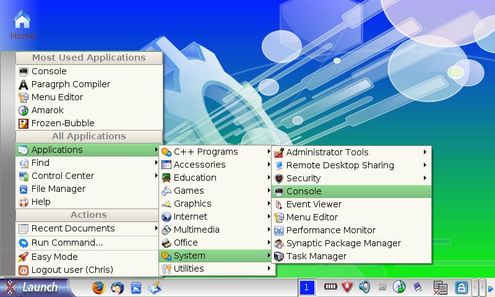This screenshot has width=495, height=297.
Task: Launch Firefox from the taskbar
Action: click(98, 288)
